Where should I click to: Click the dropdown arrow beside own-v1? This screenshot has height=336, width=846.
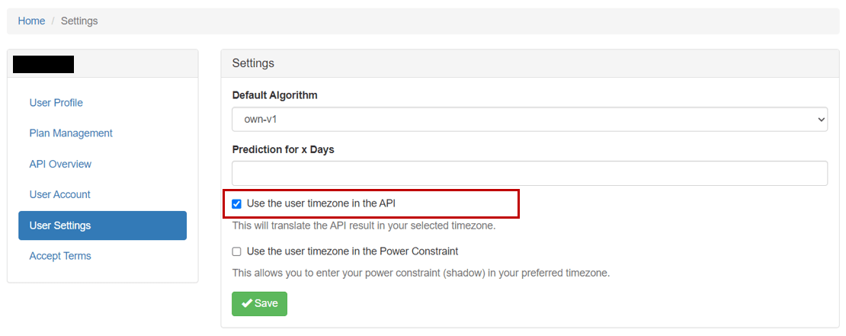[x=821, y=119]
